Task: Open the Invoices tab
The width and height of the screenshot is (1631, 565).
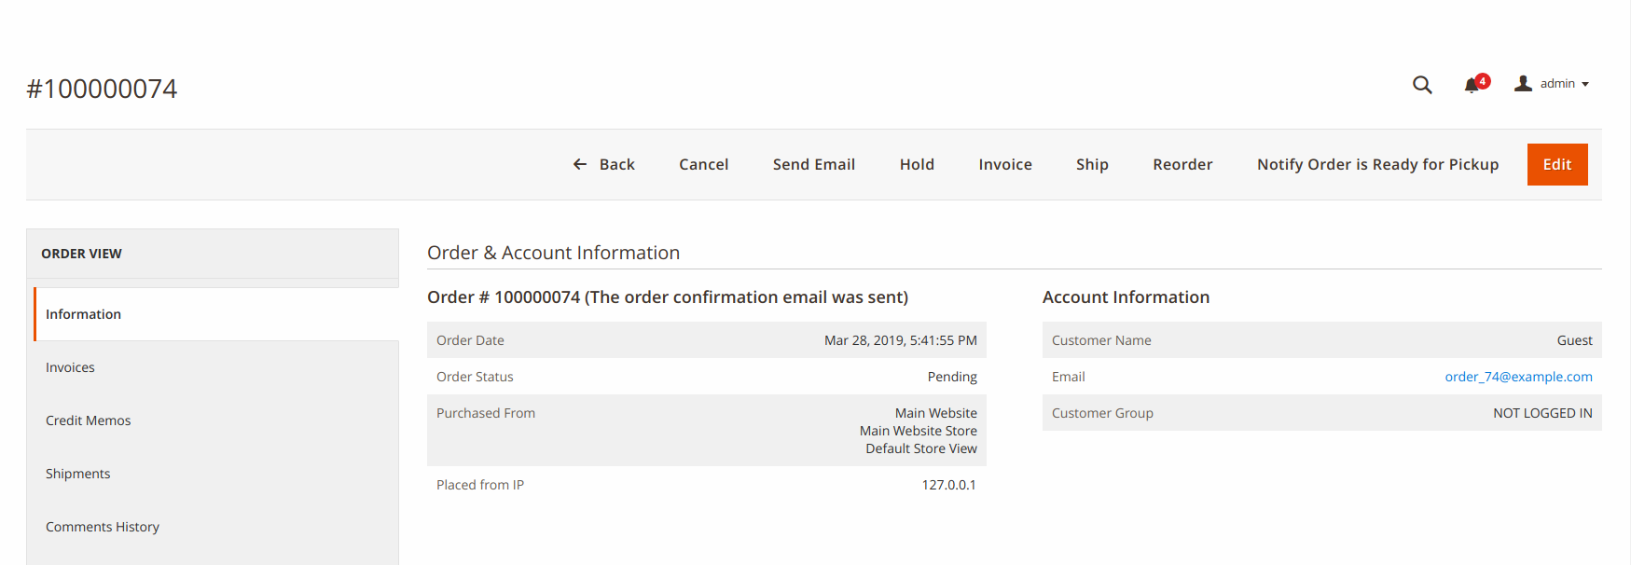Action: click(x=70, y=367)
